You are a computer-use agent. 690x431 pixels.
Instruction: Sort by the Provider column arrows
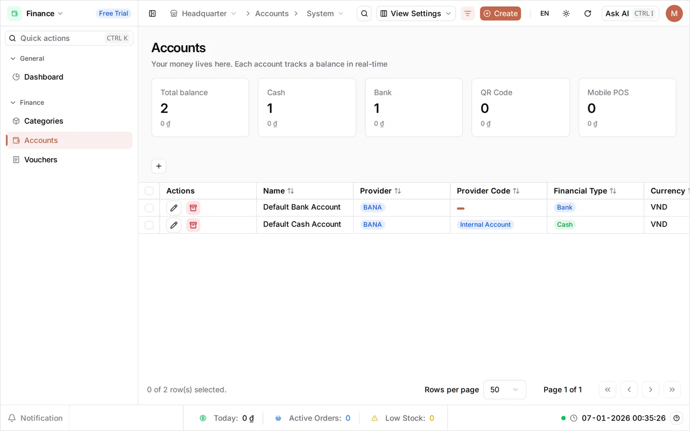pyautogui.click(x=398, y=191)
